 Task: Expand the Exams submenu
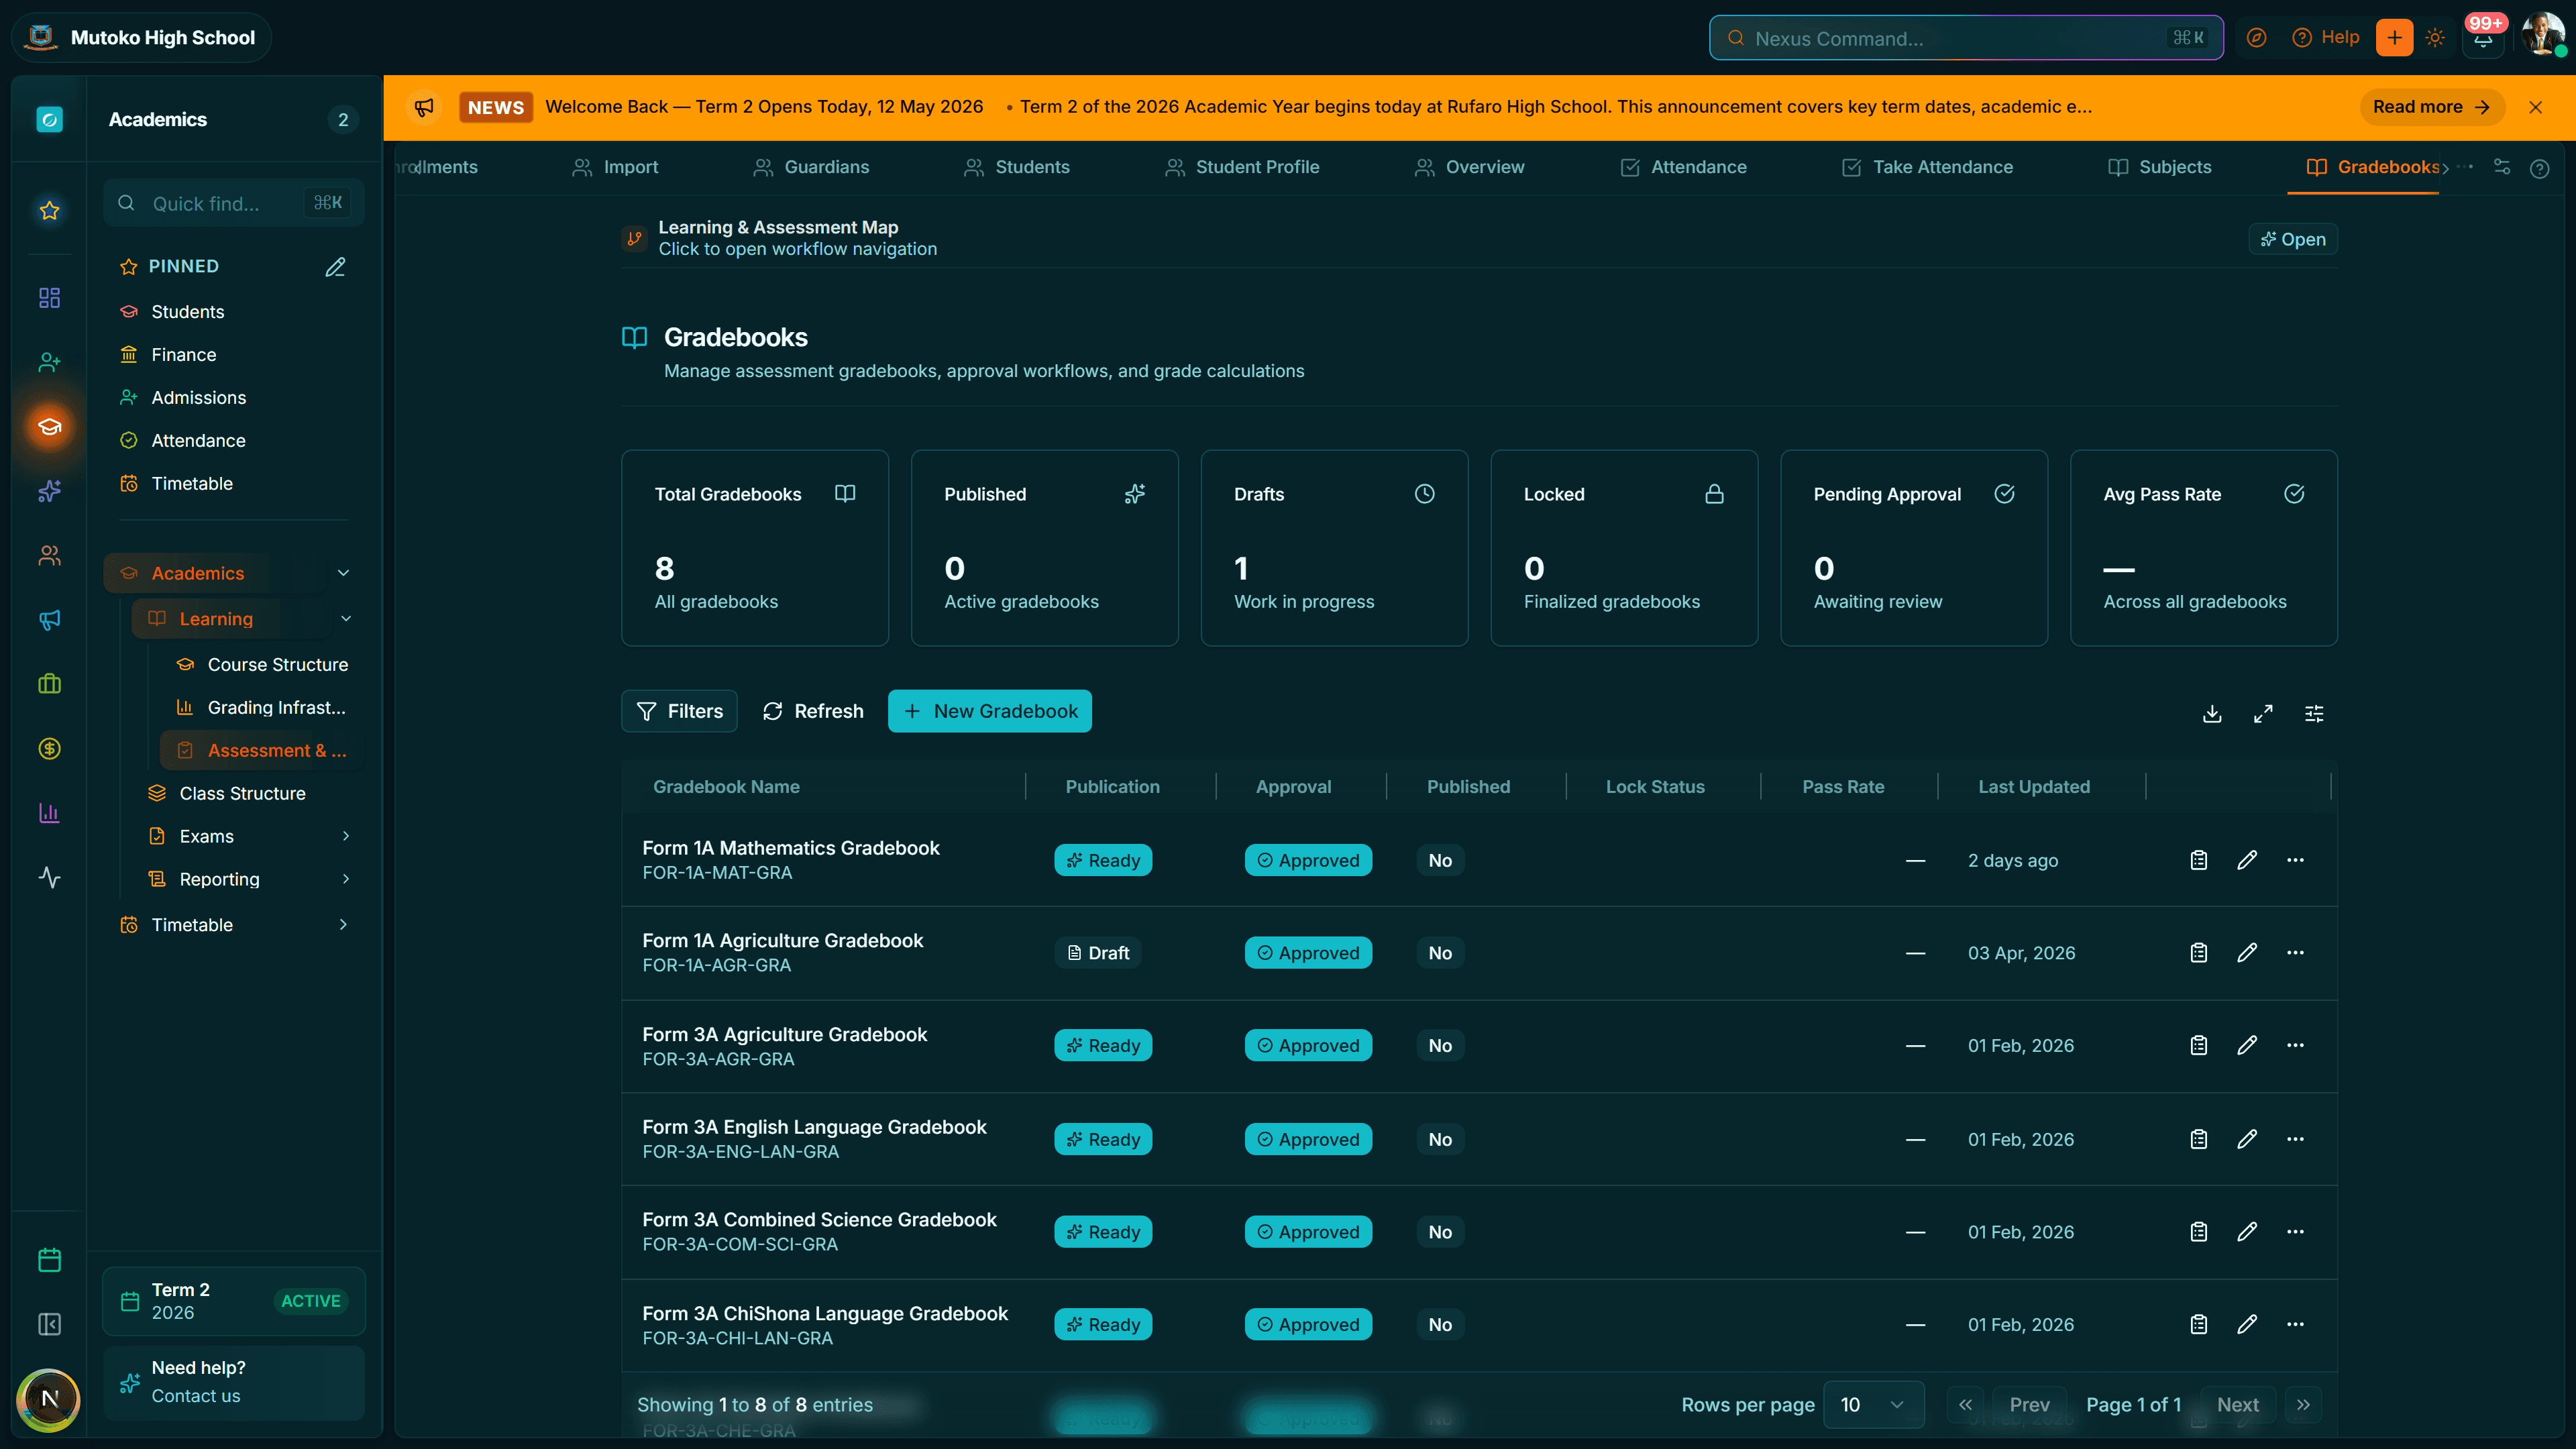click(x=346, y=836)
